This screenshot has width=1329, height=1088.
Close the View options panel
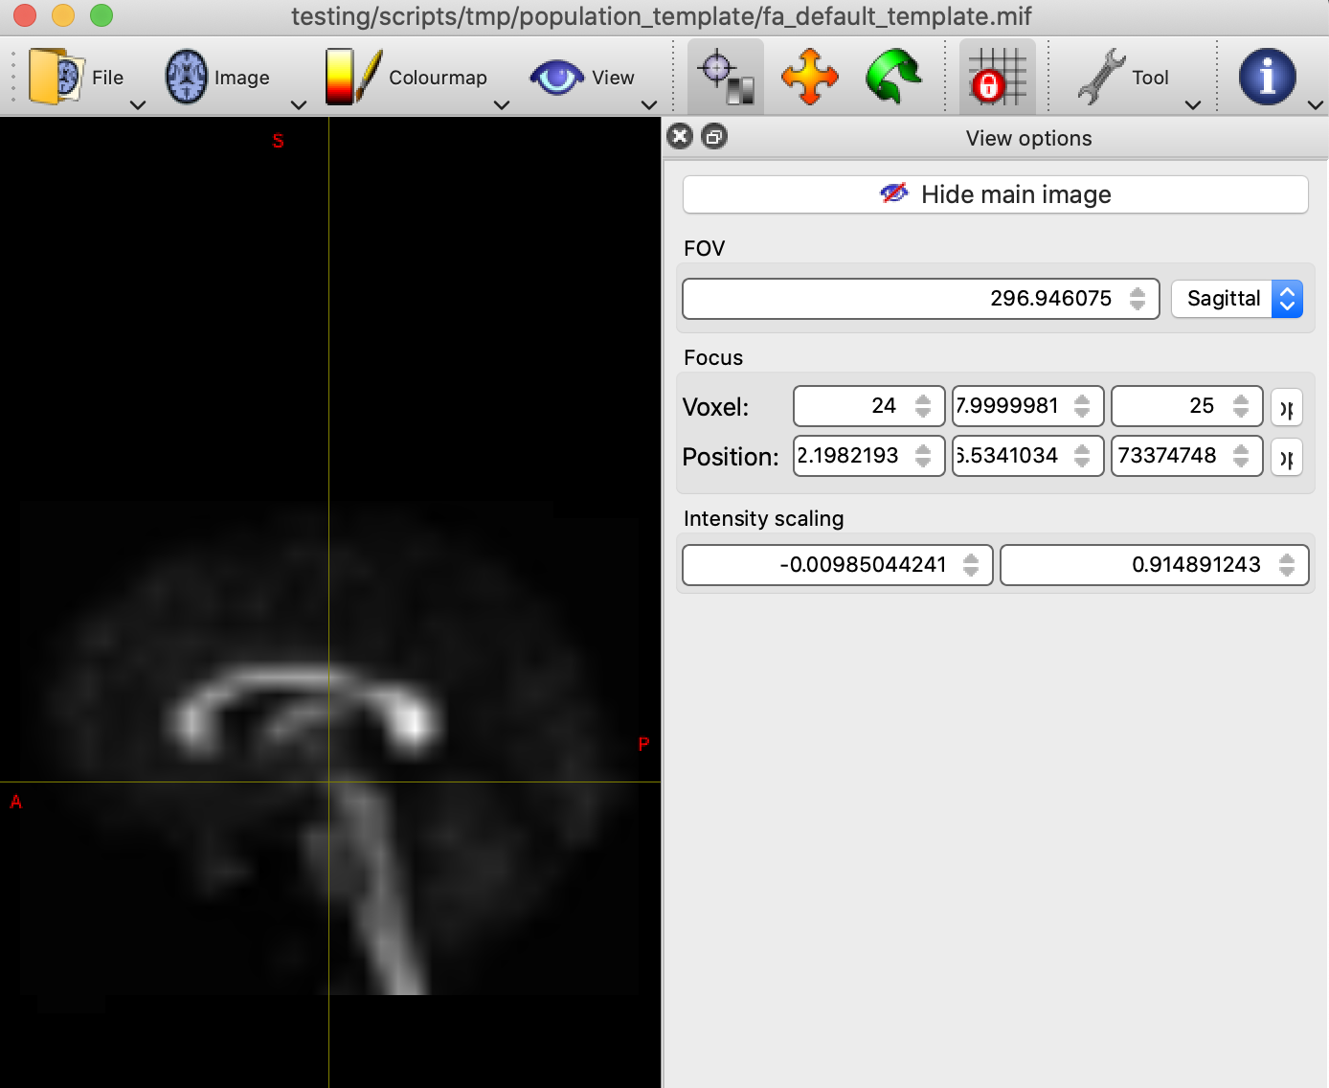tap(680, 137)
